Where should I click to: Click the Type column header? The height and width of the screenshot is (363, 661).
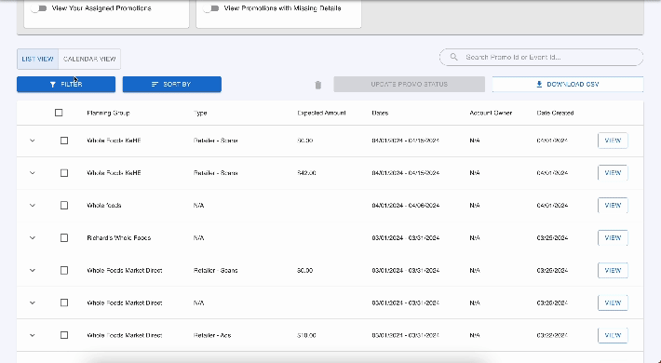[200, 113]
